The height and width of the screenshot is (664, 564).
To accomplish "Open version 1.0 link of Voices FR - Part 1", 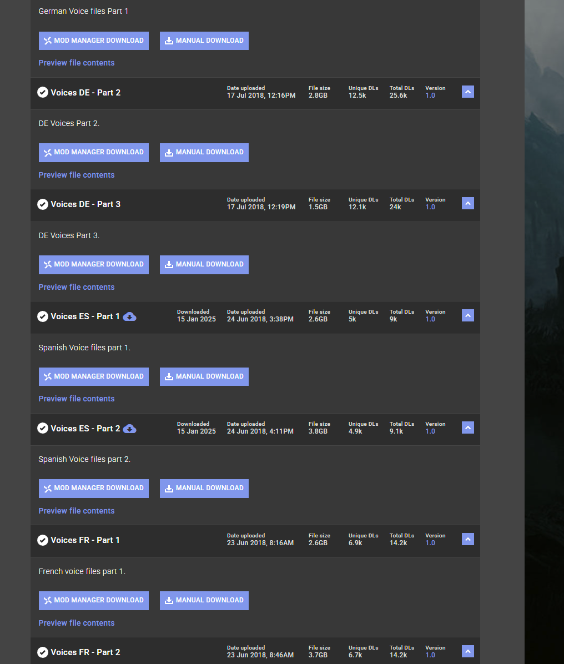I will click(430, 543).
